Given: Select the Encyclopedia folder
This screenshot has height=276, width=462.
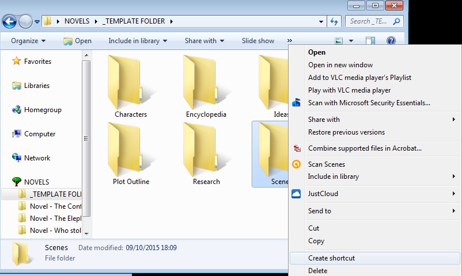Looking at the screenshot, I should coord(206,87).
